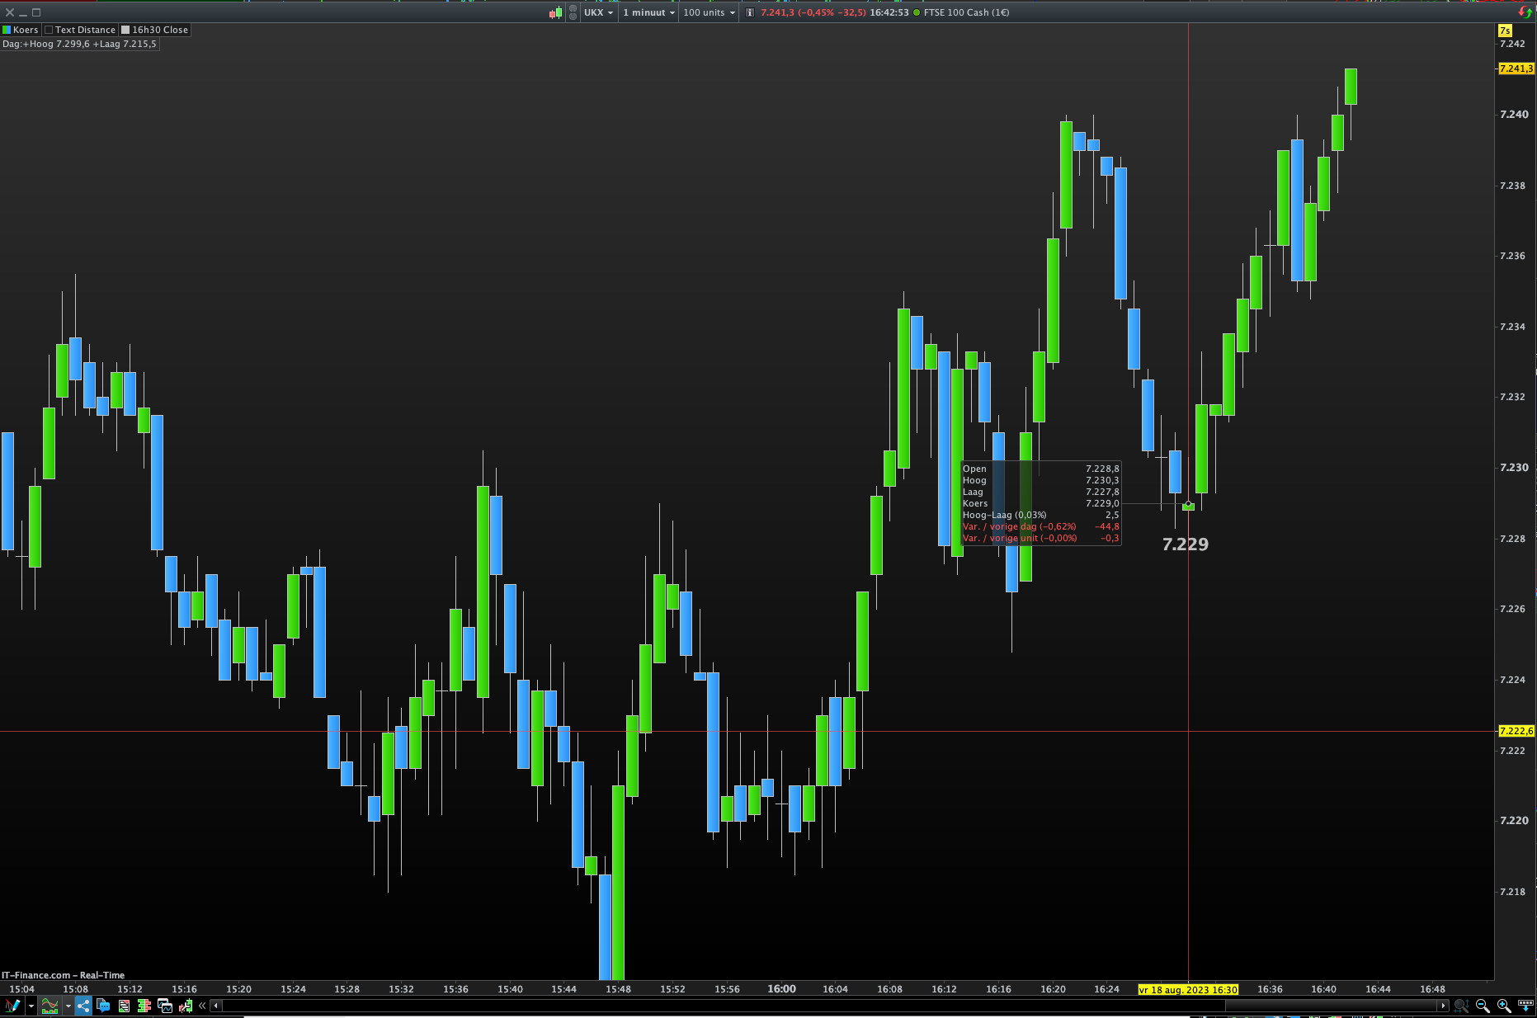Close the chart window

9,12
